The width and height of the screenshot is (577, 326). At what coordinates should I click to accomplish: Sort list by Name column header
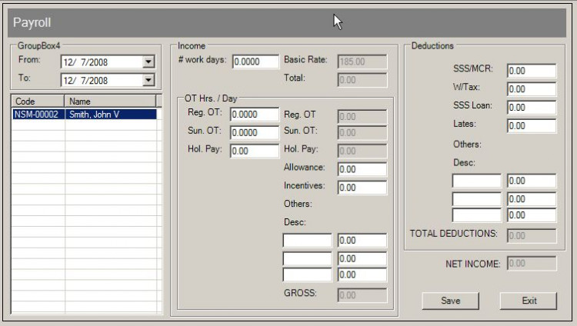(x=110, y=101)
